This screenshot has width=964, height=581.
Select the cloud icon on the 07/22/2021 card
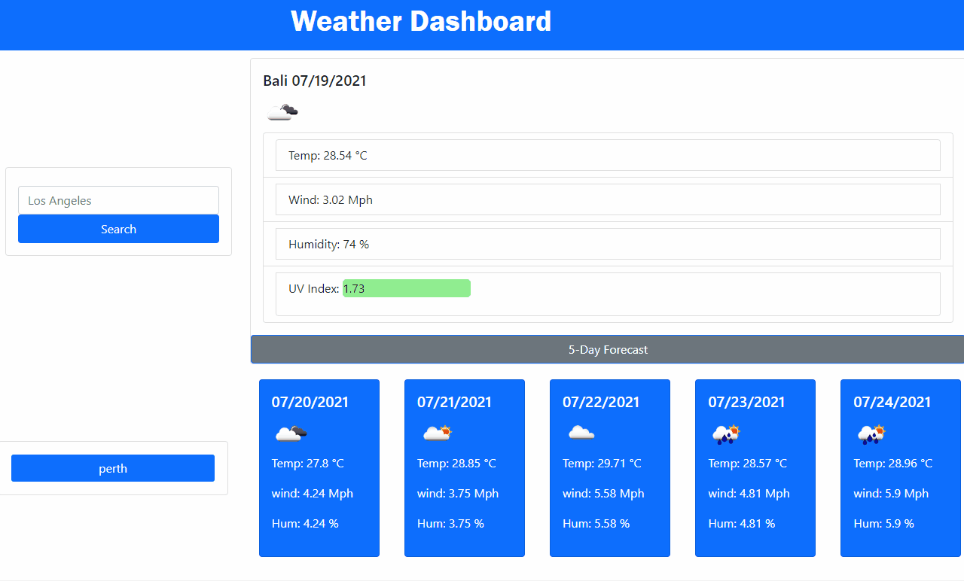point(581,433)
